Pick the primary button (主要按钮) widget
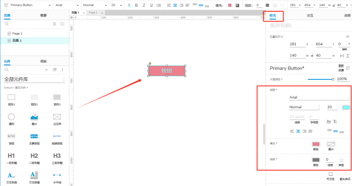352x186 pixels. [34, 139]
